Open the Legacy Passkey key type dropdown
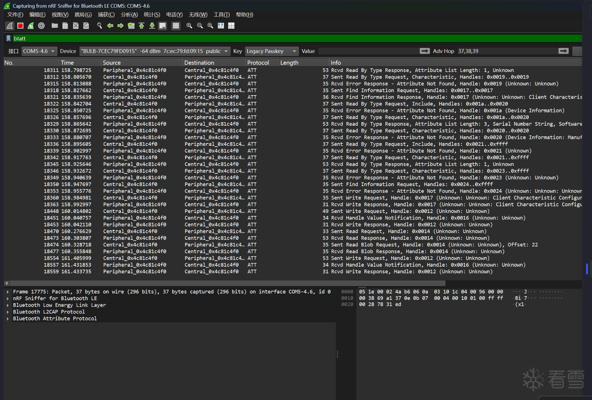 272,51
